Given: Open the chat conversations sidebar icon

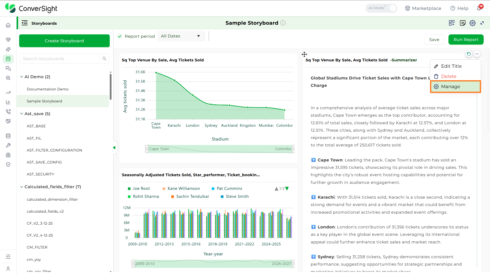Looking at the screenshot, I should pos(8,68).
